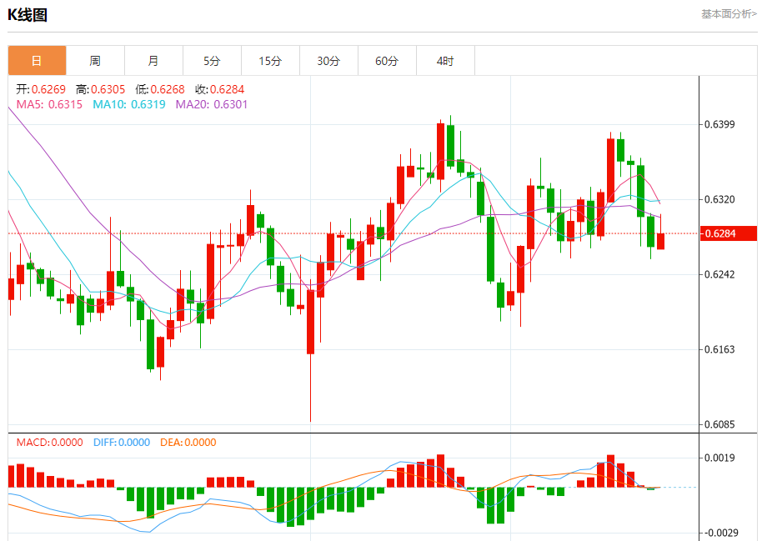Click the 高:0.6305 high value

101,89
